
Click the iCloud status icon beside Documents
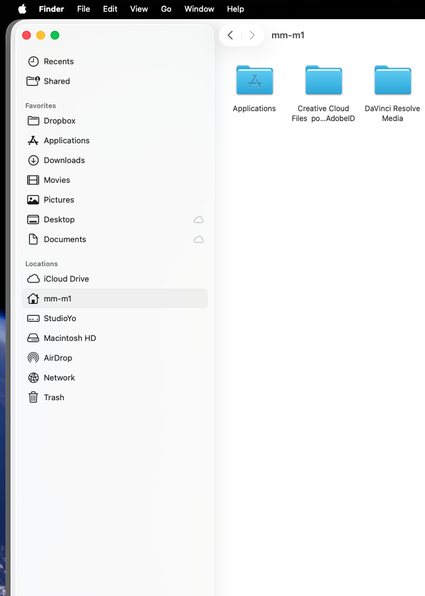point(199,240)
